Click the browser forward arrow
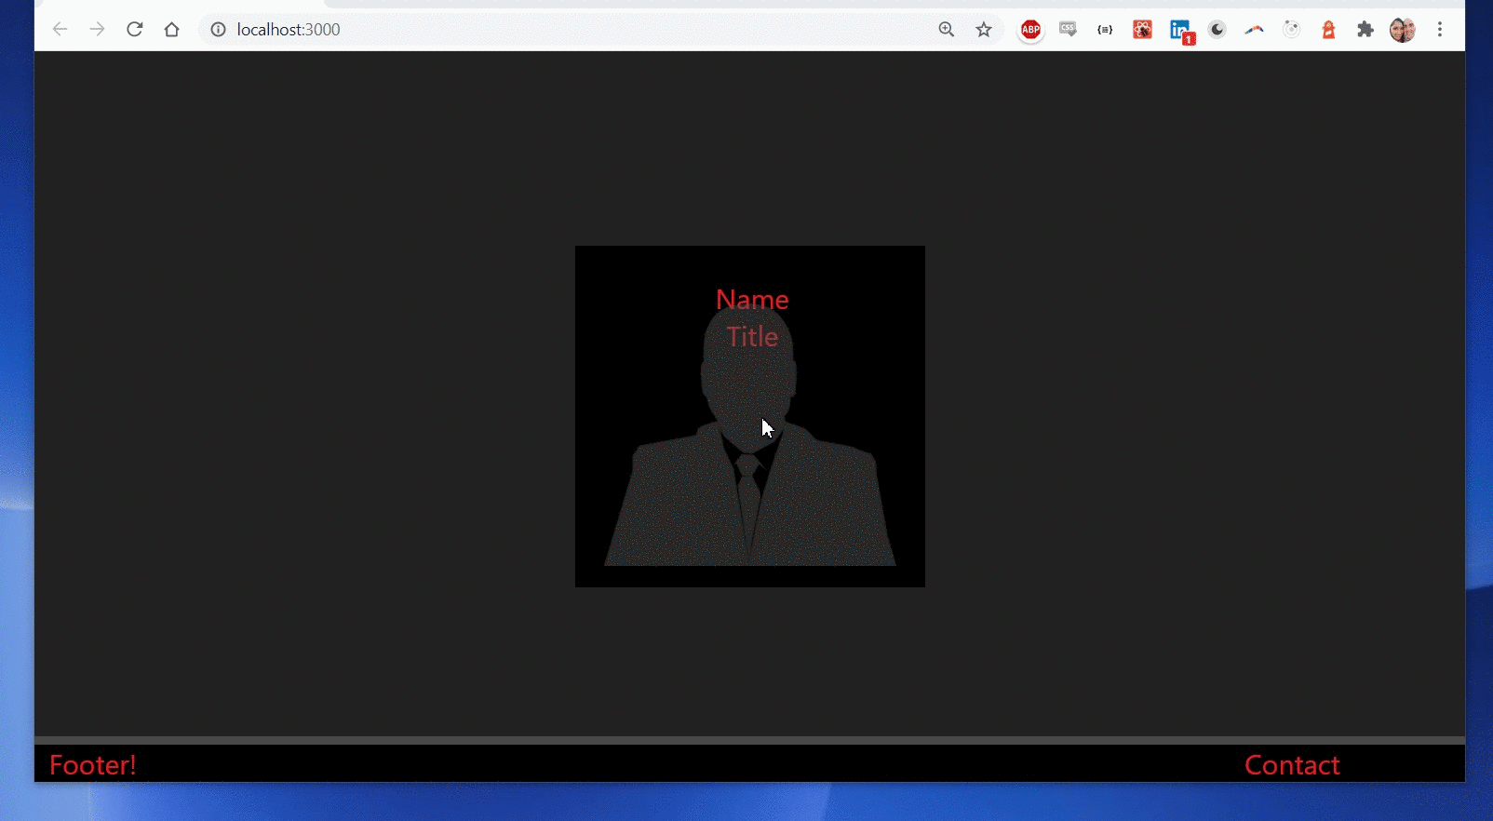The height and width of the screenshot is (821, 1493). click(97, 30)
